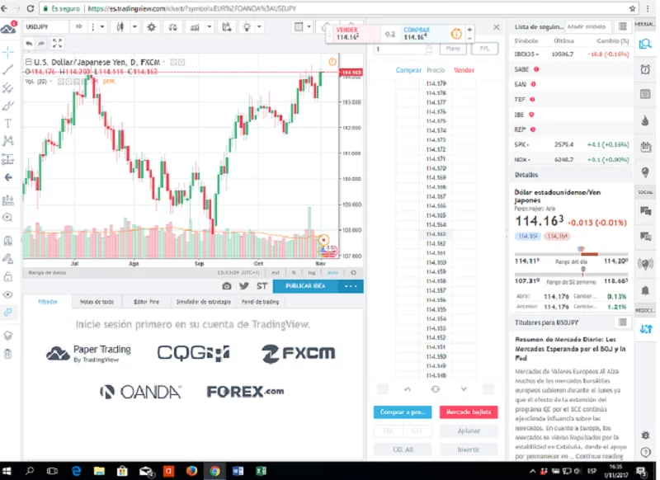Open Google Chrome in the Windows taskbar
The image size is (660, 480).
coord(214,471)
